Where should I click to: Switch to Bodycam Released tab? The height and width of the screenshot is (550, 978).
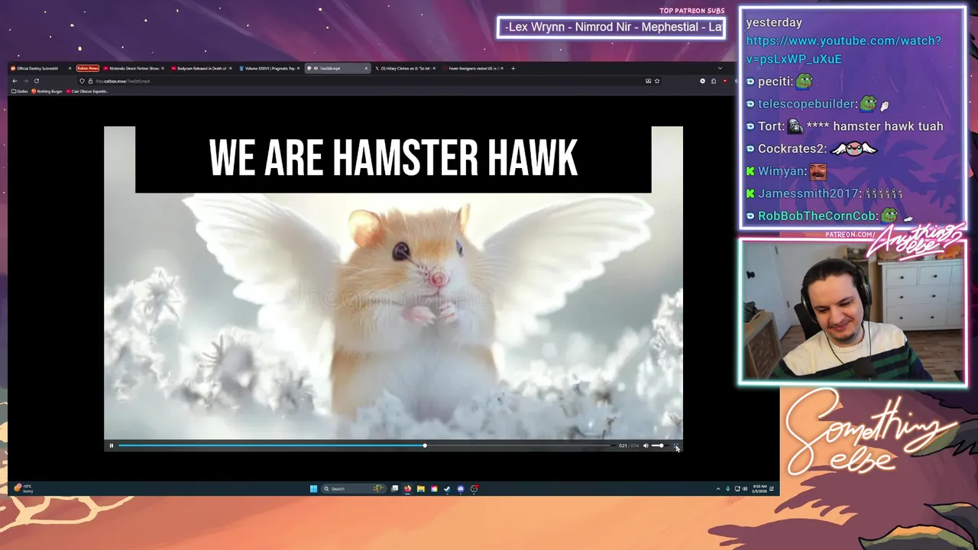coord(201,68)
